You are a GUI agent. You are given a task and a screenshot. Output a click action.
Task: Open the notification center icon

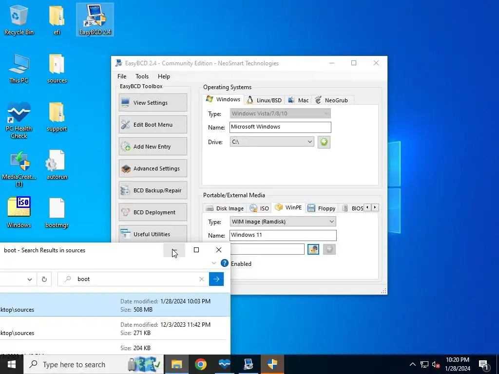point(483,364)
